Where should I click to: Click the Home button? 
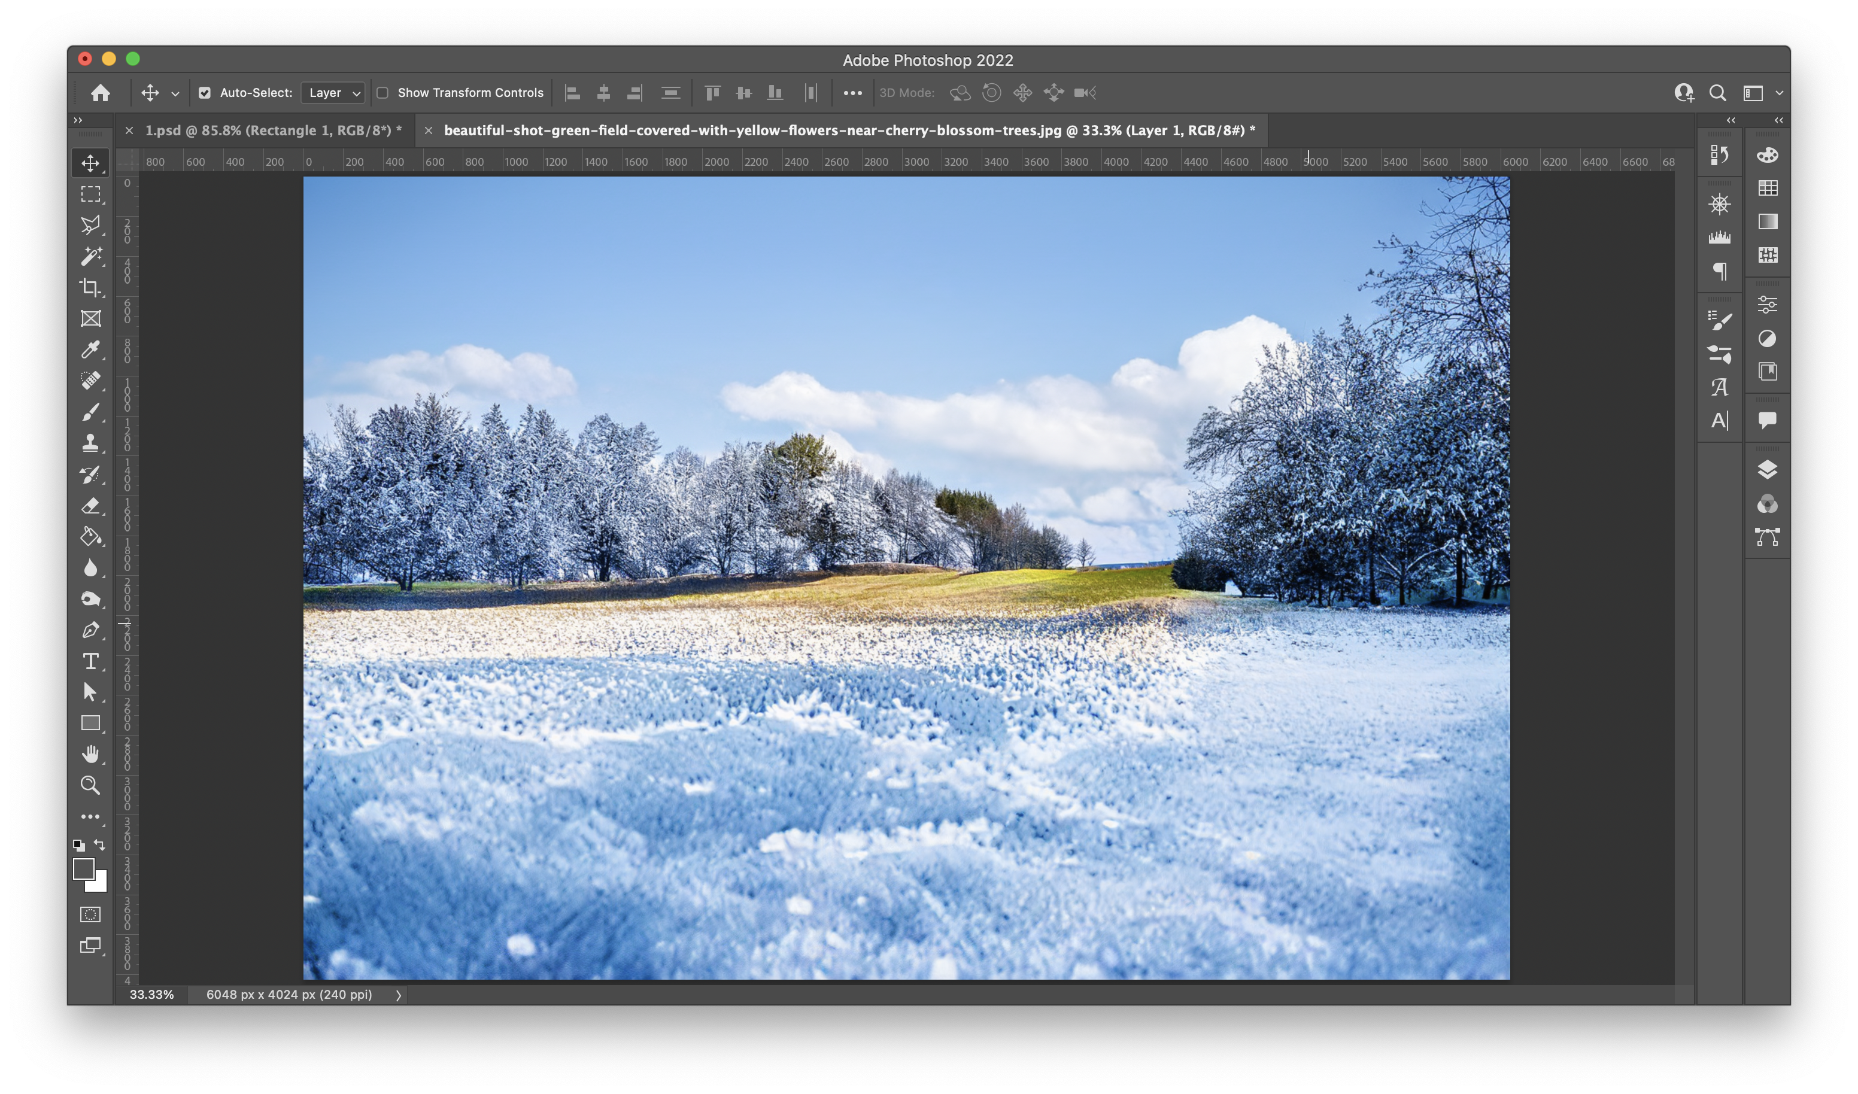point(101,93)
